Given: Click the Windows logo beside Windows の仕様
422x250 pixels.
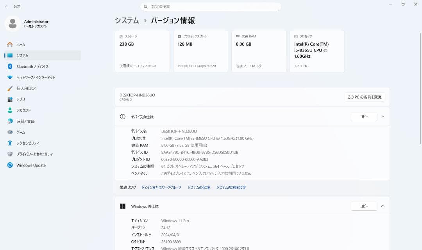Looking at the screenshot, I should click(x=123, y=206).
